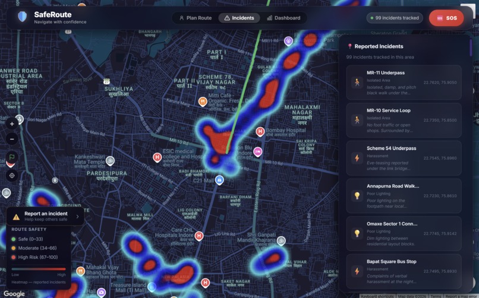Click the ESIC medical college hospital marker

(x=157, y=157)
